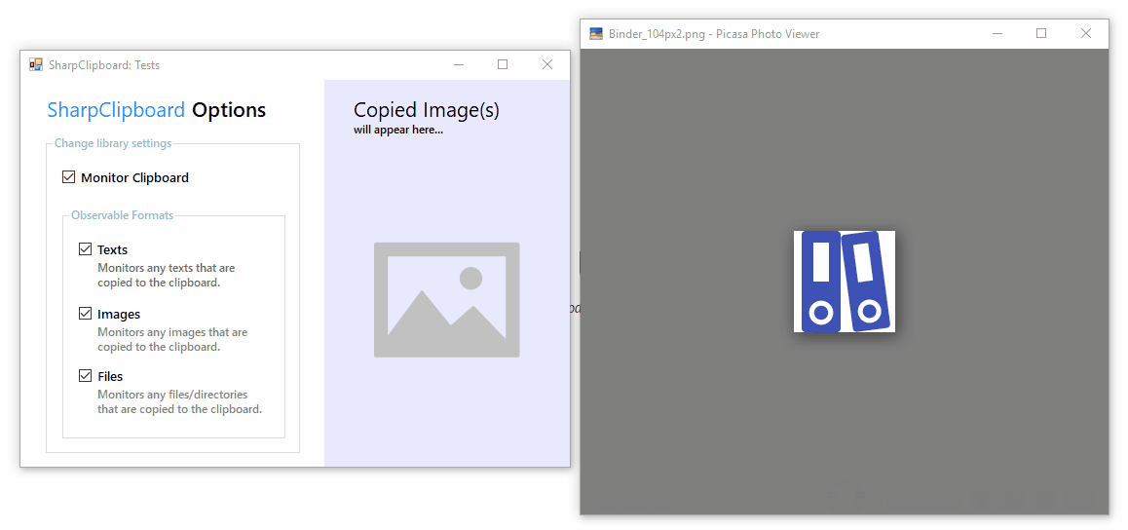The height and width of the screenshot is (530, 1128).
Task: Click the "SharpClipboard: Tests" title bar text
Action: pyautogui.click(x=104, y=65)
